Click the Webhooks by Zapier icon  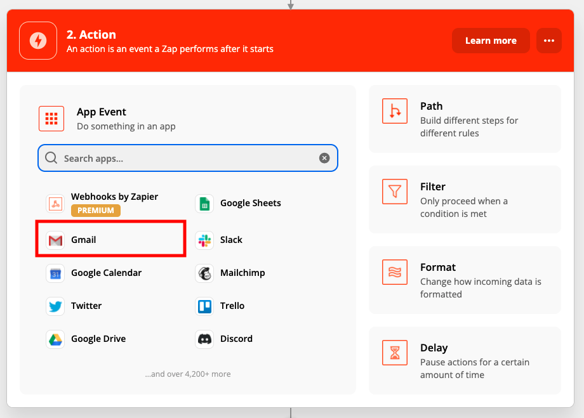56,204
